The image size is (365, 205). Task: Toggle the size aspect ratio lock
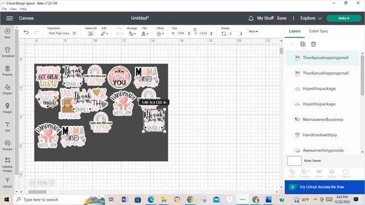(195, 30)
